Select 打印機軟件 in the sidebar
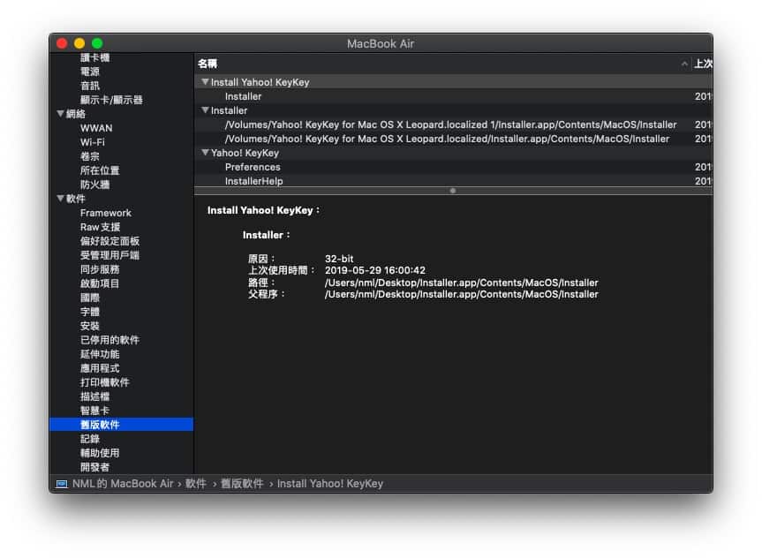Viewport: 762px width, 558px height. [104, 381]
